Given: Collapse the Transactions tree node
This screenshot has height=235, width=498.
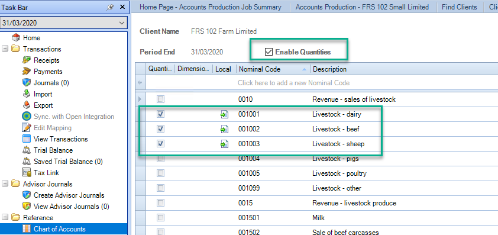Looking at the screenshot, I should tap(5, 49).
